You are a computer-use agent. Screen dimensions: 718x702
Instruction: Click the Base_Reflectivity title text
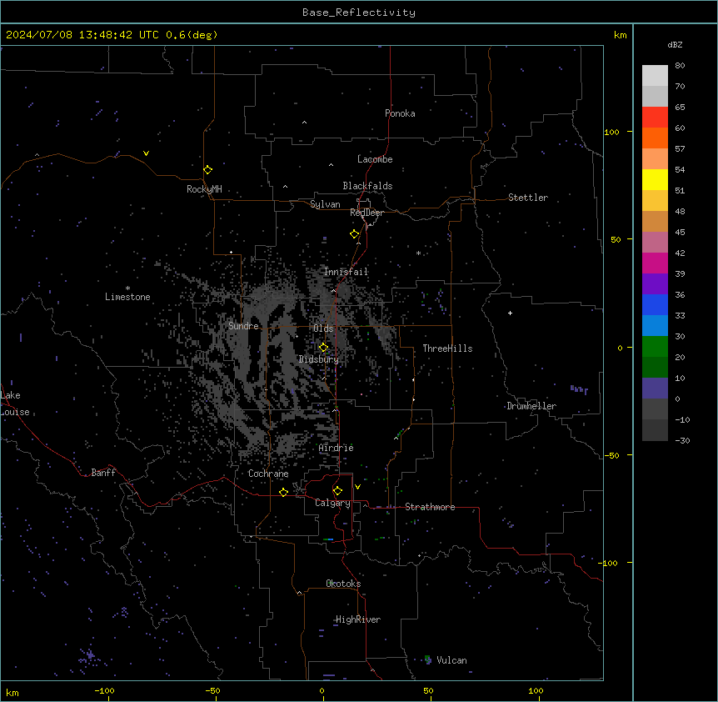pyautogui.click(x=359, y=13)
